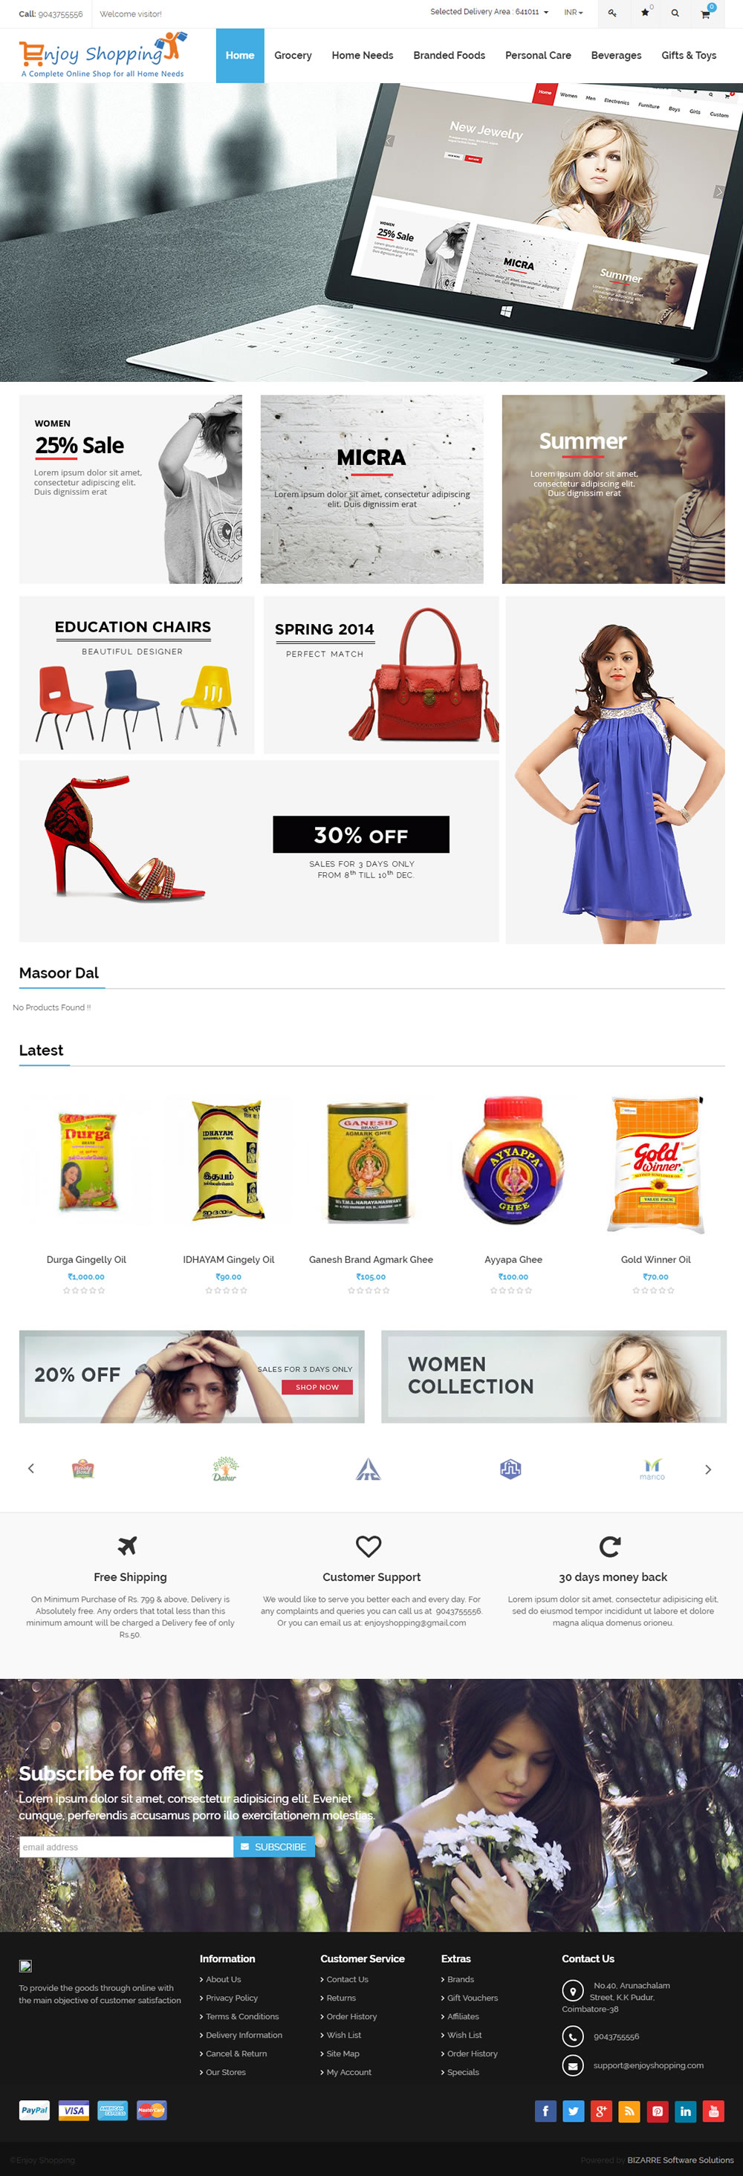Open the wishlist star icon
Screen dimensions: 743x2176
pyautogui.click(x=645, y=13)
